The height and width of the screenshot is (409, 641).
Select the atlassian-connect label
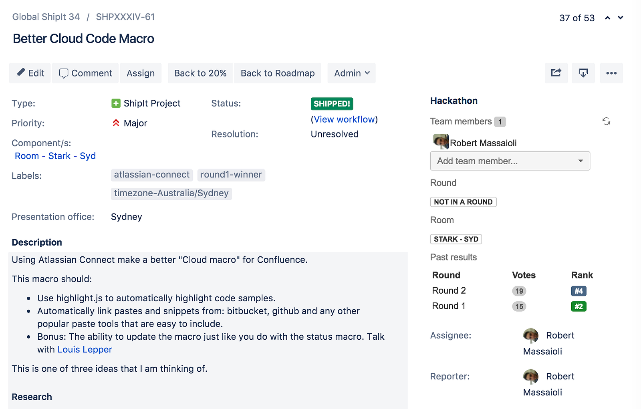[x=152, y=175]
